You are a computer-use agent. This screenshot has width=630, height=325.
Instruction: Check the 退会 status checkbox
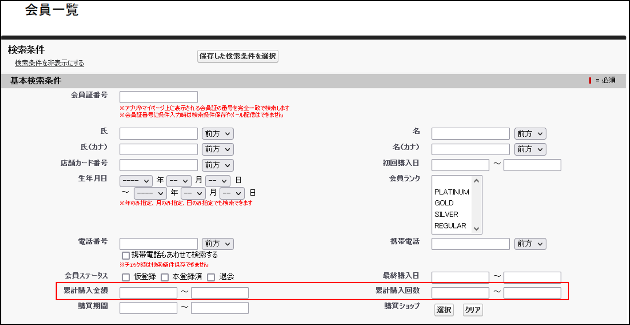[211, 277]
